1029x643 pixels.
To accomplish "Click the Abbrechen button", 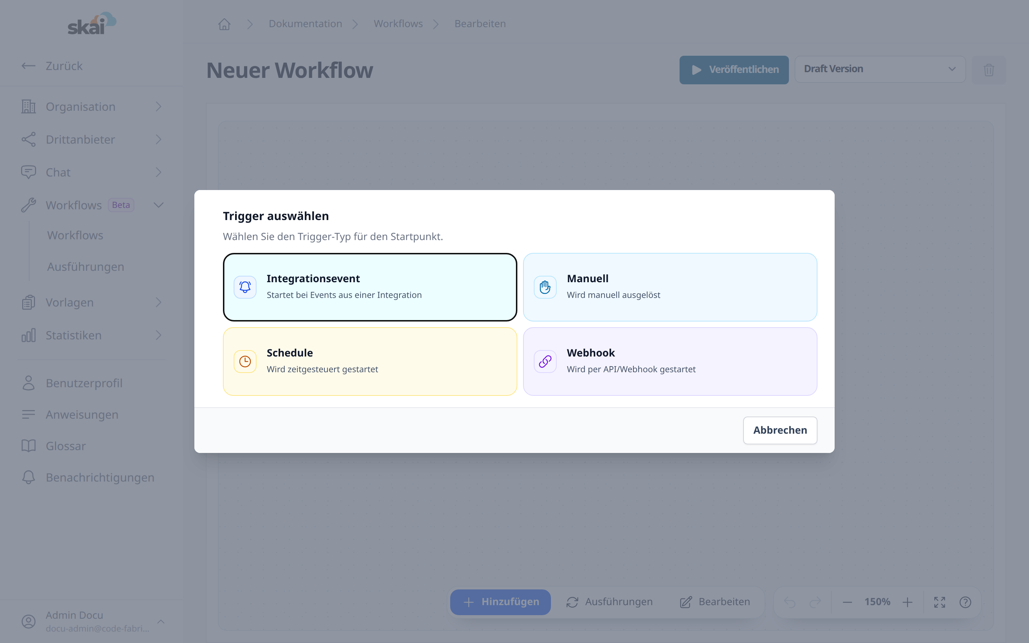I will (780, 430).
